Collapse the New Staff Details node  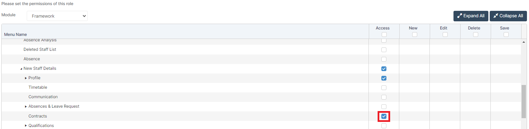click(21, 69)
